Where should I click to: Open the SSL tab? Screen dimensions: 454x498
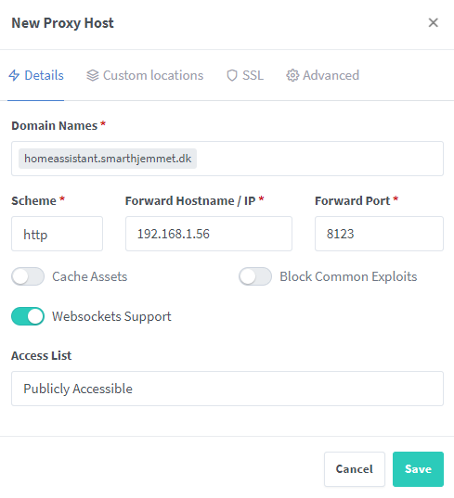pyautogui.click(x=245, y=76)
